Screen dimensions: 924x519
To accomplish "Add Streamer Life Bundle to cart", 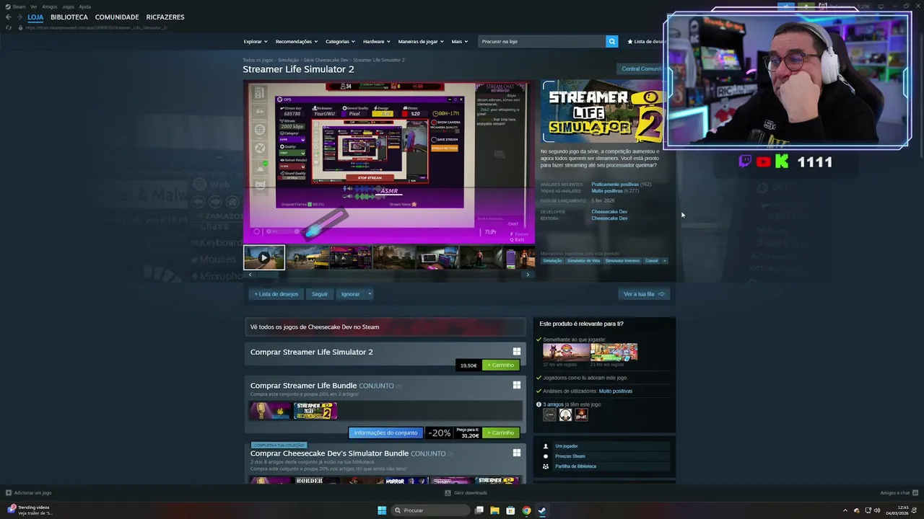I will (500, 432).
